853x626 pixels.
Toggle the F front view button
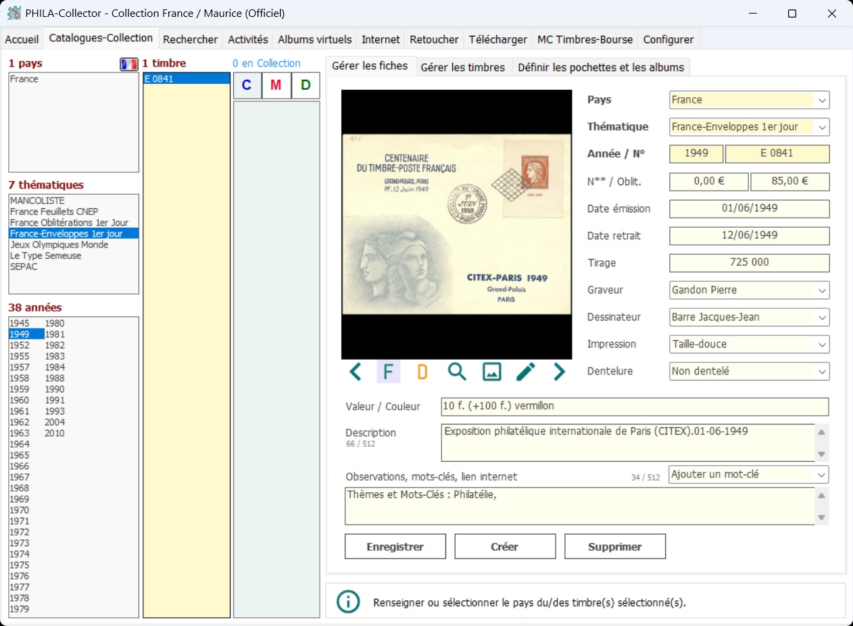pyautogui.click(x=388, y=371)
